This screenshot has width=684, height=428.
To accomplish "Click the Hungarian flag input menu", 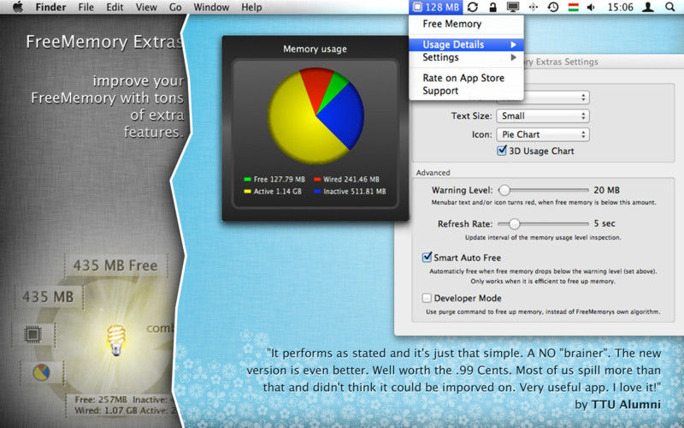I will [x=573, y=7].
